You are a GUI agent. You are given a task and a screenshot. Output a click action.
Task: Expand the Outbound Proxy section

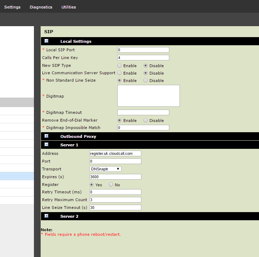tap(46, 136)
